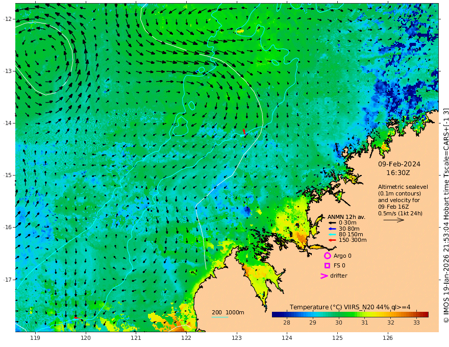Click the longitude axis label 126
The height and width of the screenshot is (347, 449).
point(388,338)
